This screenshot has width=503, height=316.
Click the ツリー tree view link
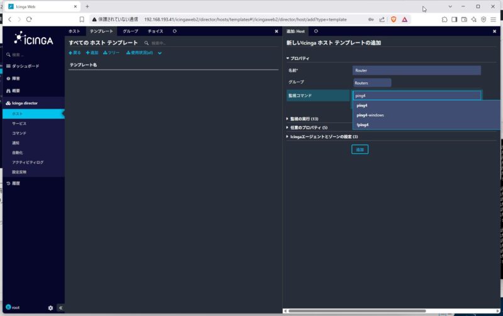click(111, 53)
